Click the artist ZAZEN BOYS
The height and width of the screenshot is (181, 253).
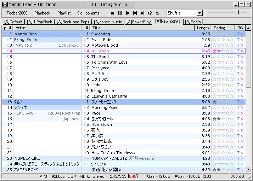[x=26, y=170]
